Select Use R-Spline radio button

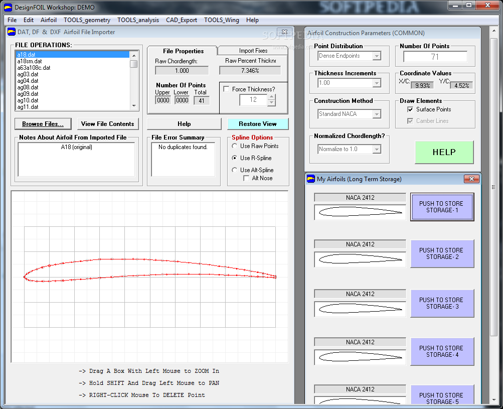click(x=235, y=158)
